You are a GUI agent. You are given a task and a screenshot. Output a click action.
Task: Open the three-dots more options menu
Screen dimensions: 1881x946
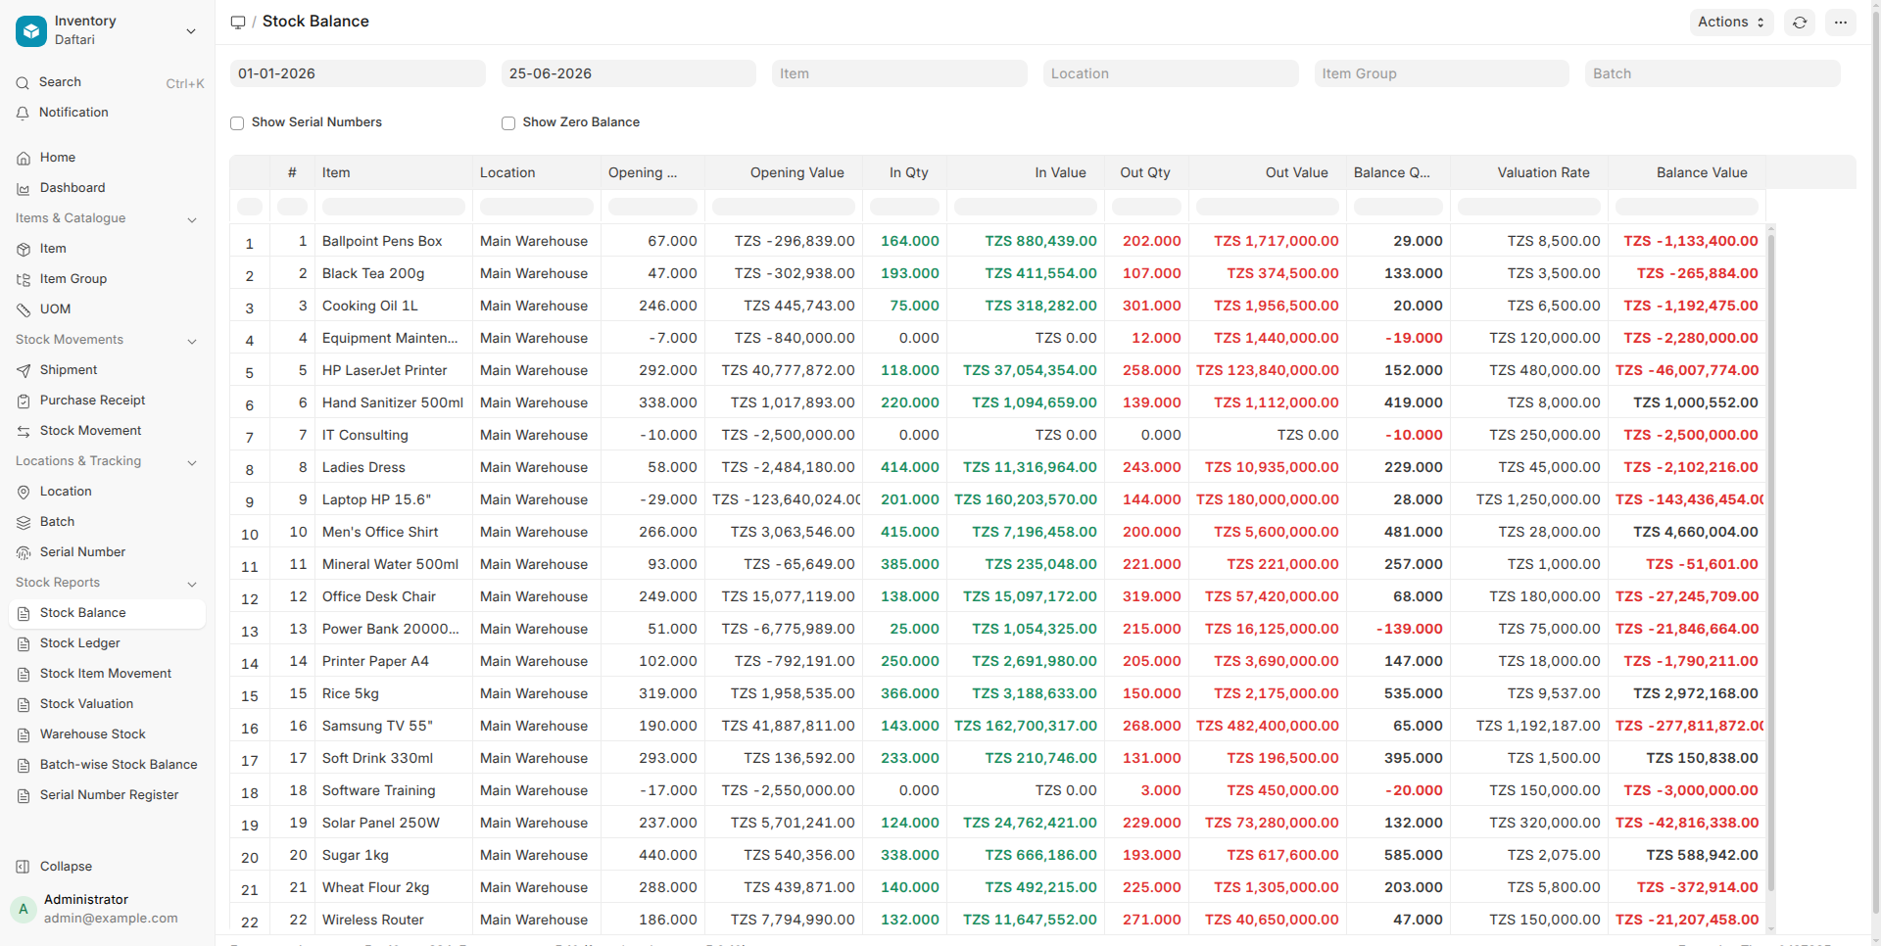click(x=1841, y=23)
